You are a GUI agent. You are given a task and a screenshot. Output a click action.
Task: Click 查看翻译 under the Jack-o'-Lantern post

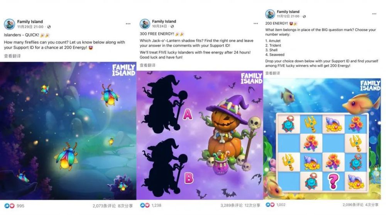pyautogui.click(x=147, y=65)
